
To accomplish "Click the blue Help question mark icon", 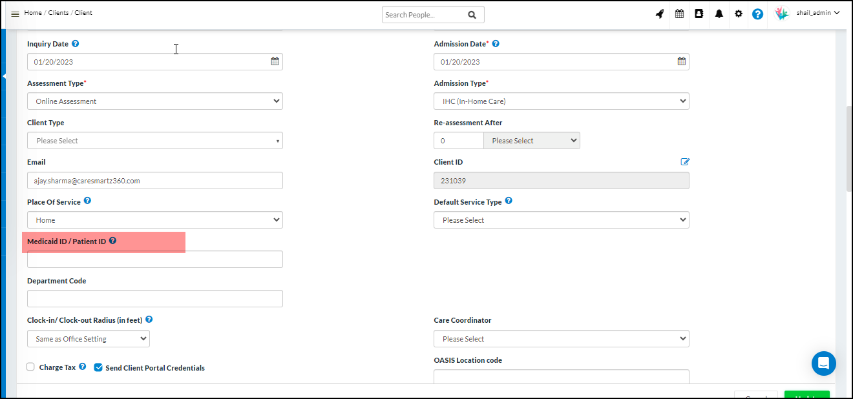I will click(757, 14).
